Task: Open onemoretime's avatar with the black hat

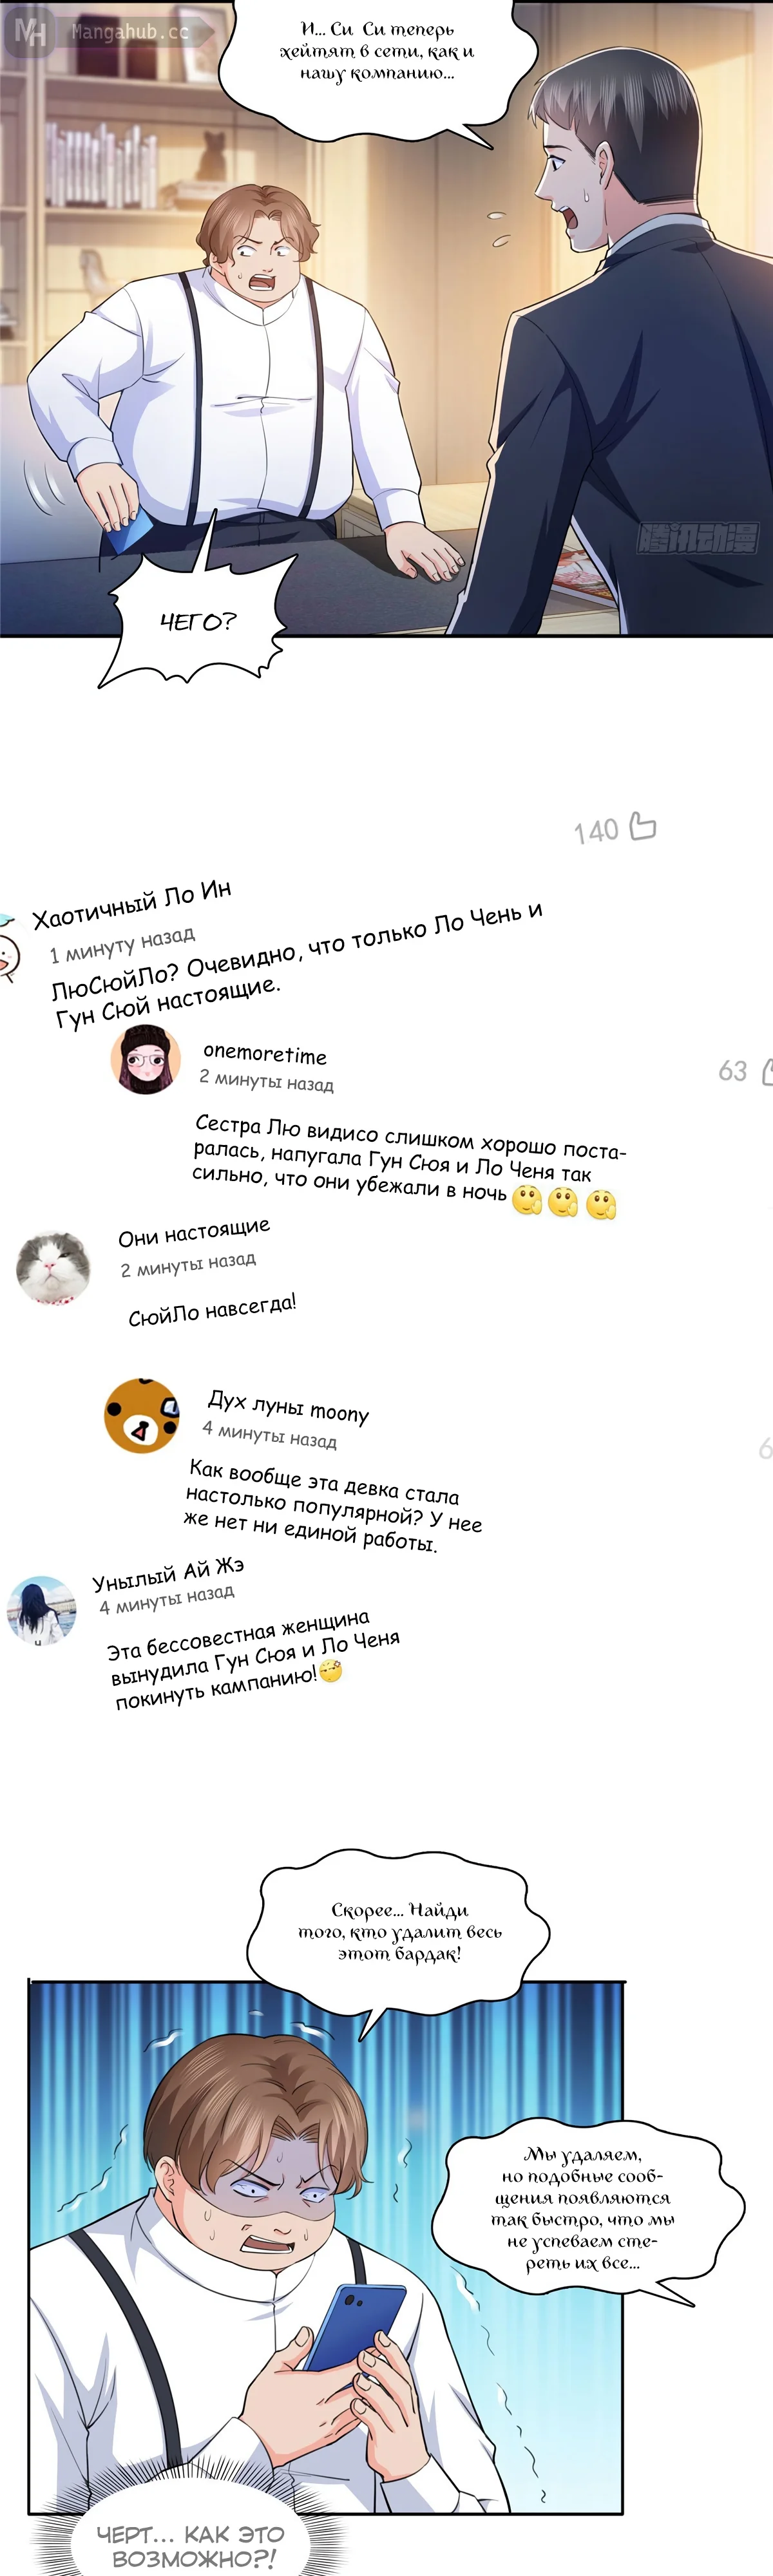Action: pos(145,1059)
